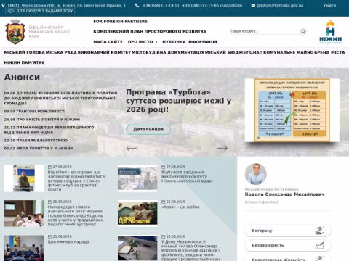This screenshot has height=261, width=349.
Task: Open headline about traditional pedagogical meetings
Action: [x=75, y=215]
